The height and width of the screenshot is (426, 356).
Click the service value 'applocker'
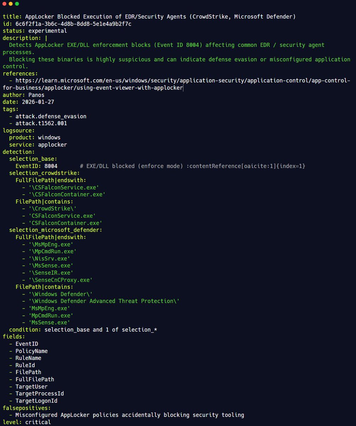coord(53,144)
